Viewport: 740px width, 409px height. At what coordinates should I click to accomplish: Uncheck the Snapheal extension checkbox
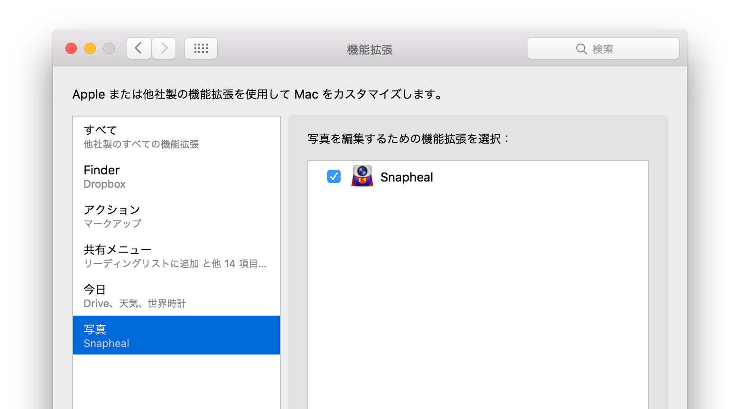click(x=334, y=176)
